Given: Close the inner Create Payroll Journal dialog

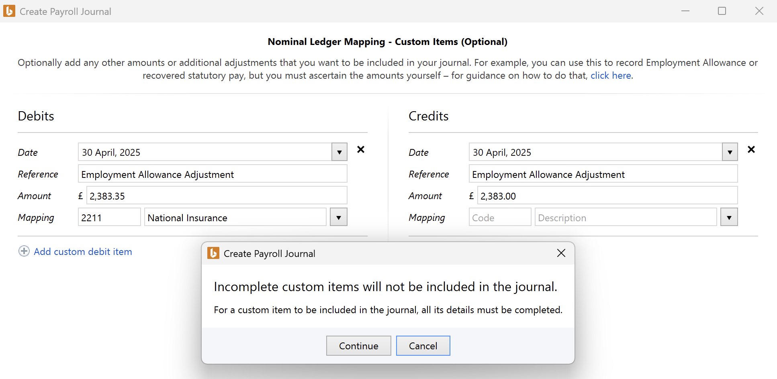Looking at the screenshot, I should point(561,253).
